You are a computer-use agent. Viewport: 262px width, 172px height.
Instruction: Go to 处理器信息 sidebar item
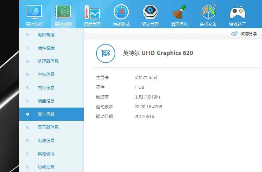click(x=51, y=61)
